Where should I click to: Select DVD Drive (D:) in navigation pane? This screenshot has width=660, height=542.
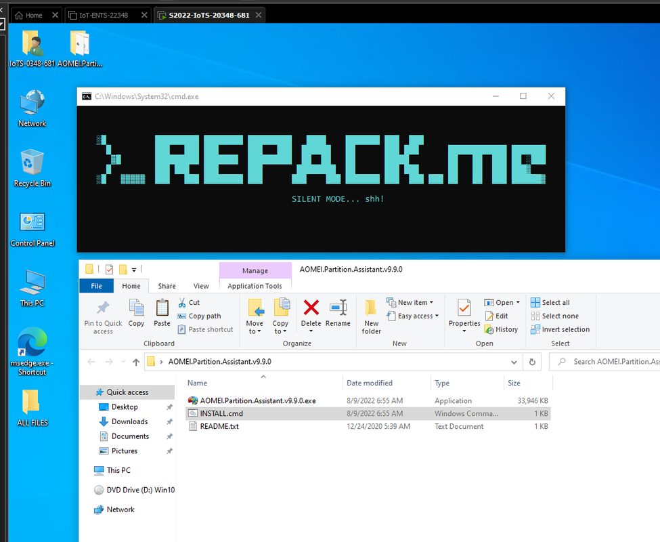(x=135, y=490)
